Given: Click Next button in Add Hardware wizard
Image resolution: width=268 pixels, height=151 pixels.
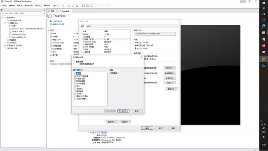Looking at the screenshot, I should (123, 111).
